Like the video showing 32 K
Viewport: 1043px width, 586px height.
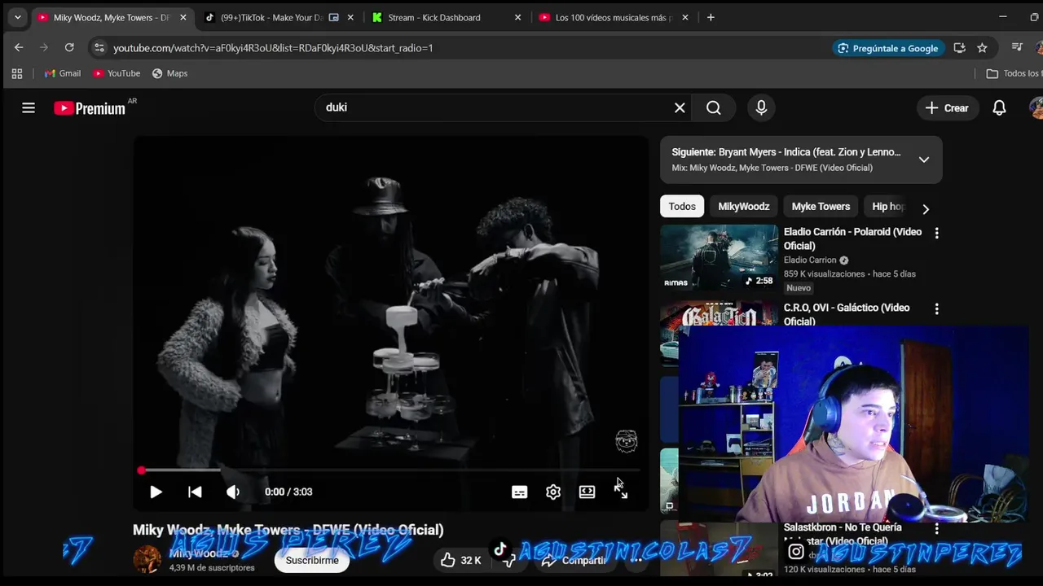(x=460, y=560)
